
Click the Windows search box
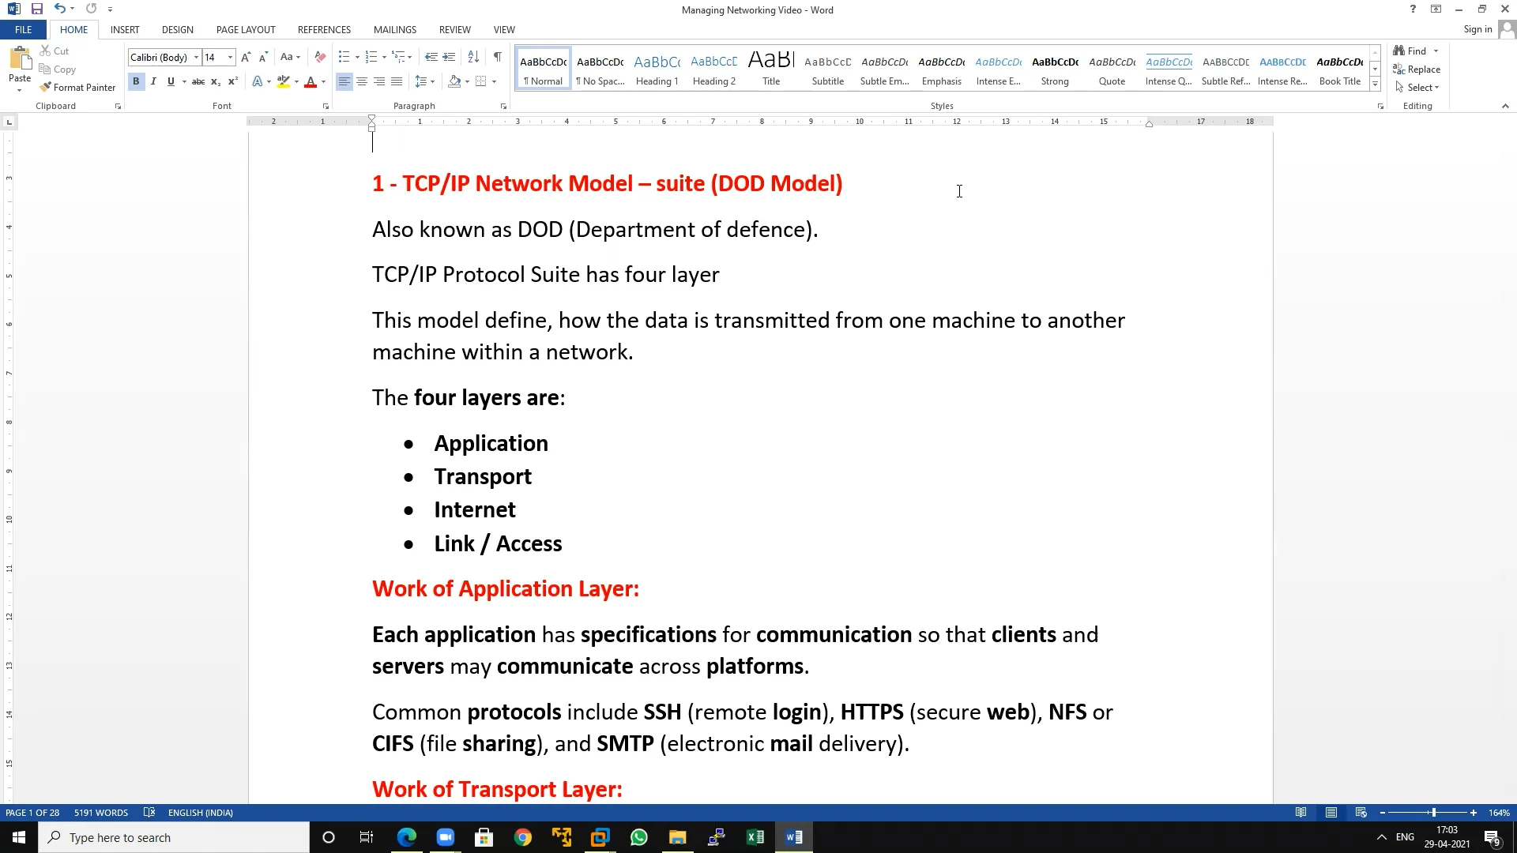[x=174, y=837]
